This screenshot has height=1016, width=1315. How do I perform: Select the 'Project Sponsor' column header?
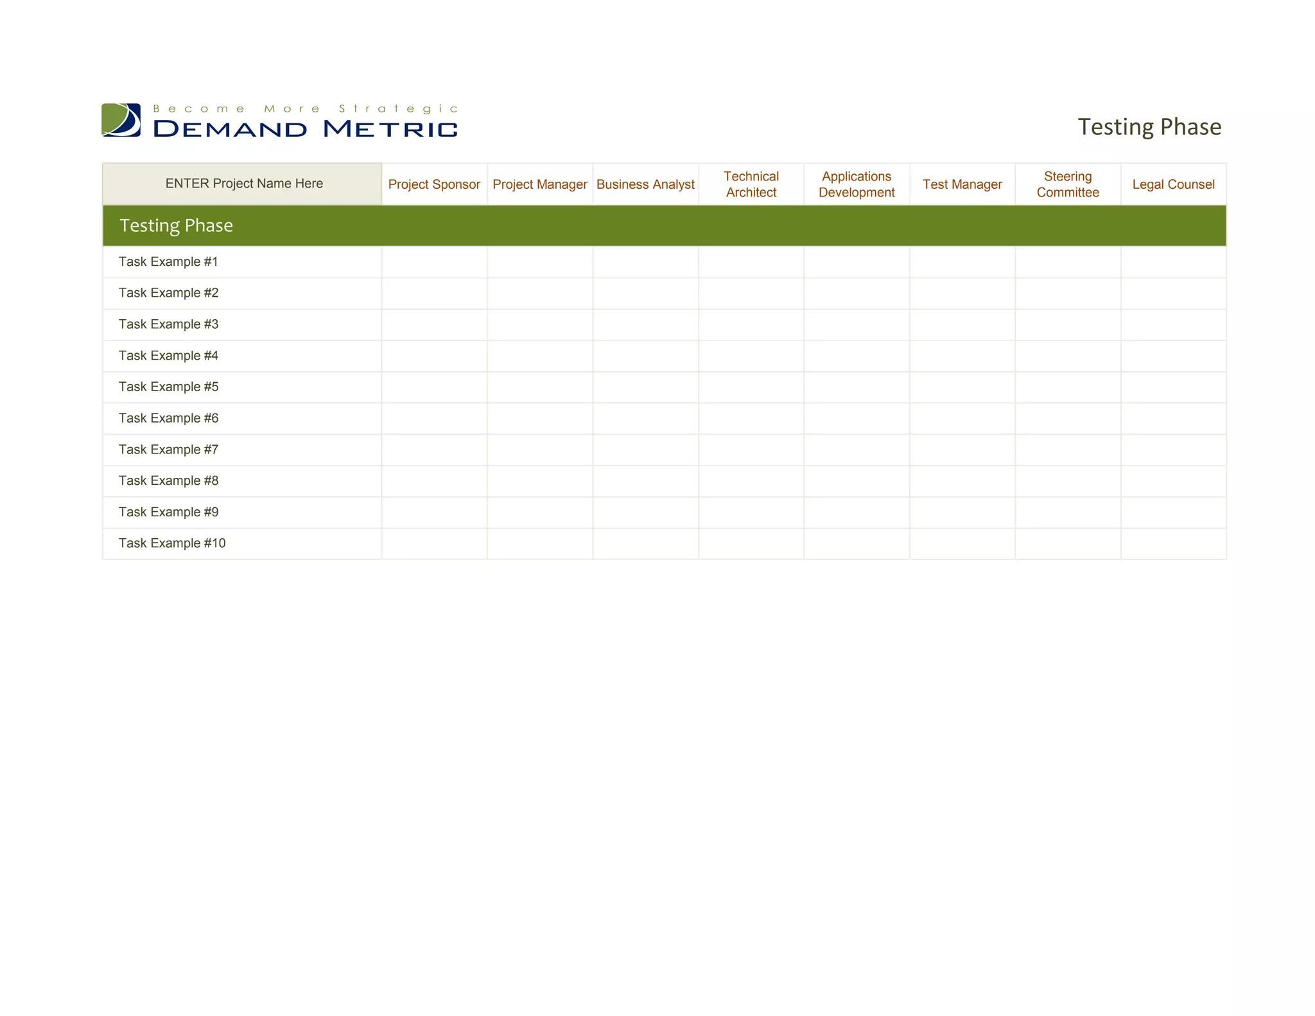(x=435, y=184)
